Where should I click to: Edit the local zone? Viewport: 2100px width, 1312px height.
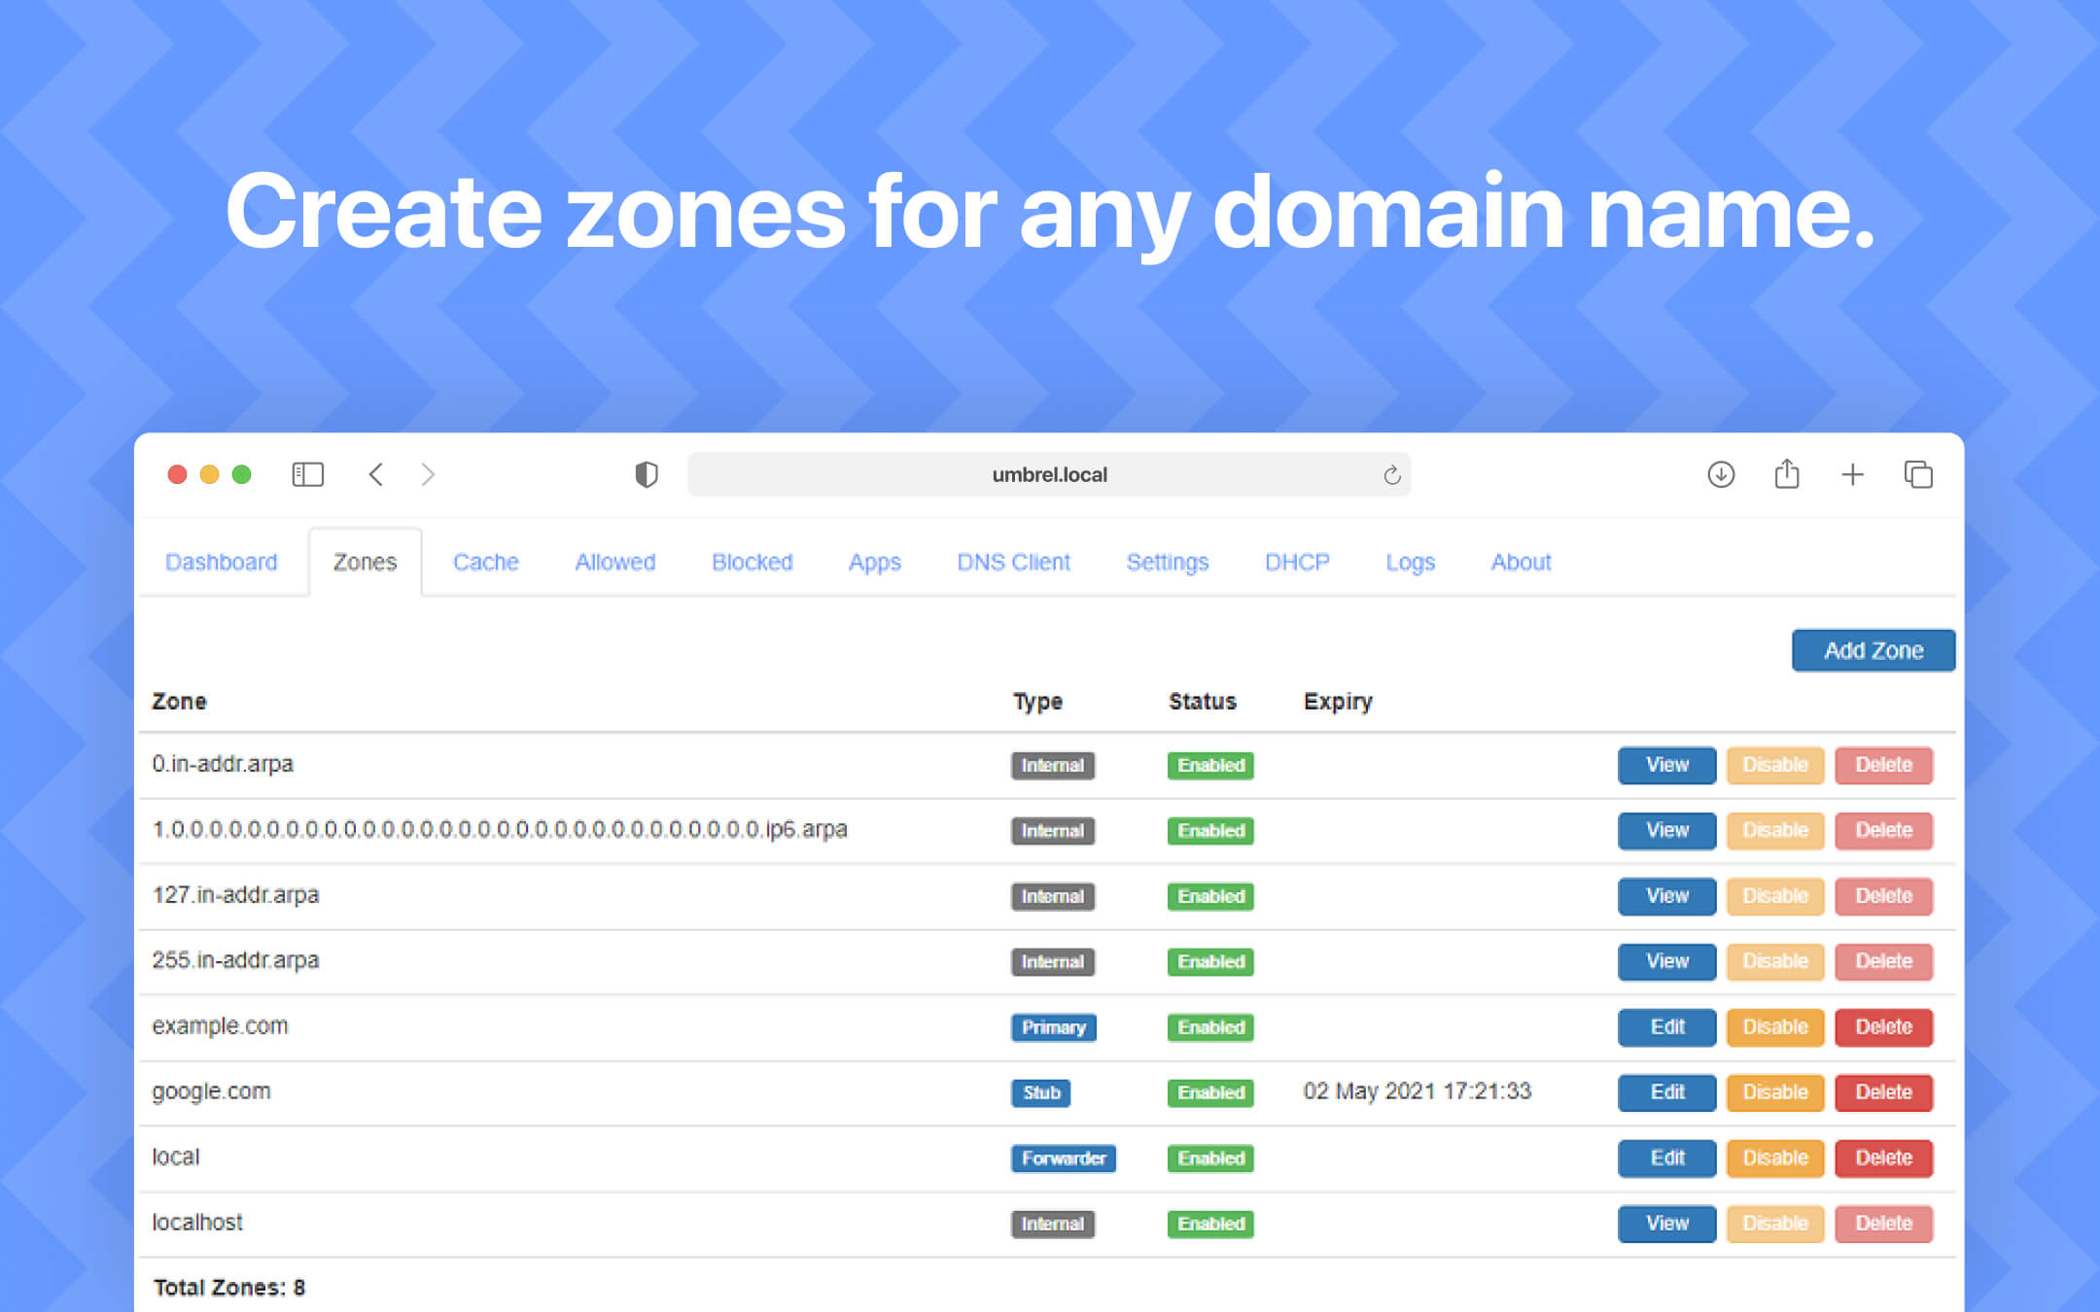click(x=1665, y=1157)
